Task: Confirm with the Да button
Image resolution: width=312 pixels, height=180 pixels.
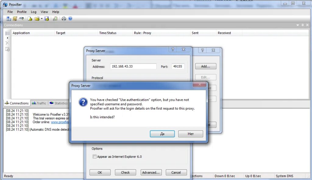Action: [162, 134]
